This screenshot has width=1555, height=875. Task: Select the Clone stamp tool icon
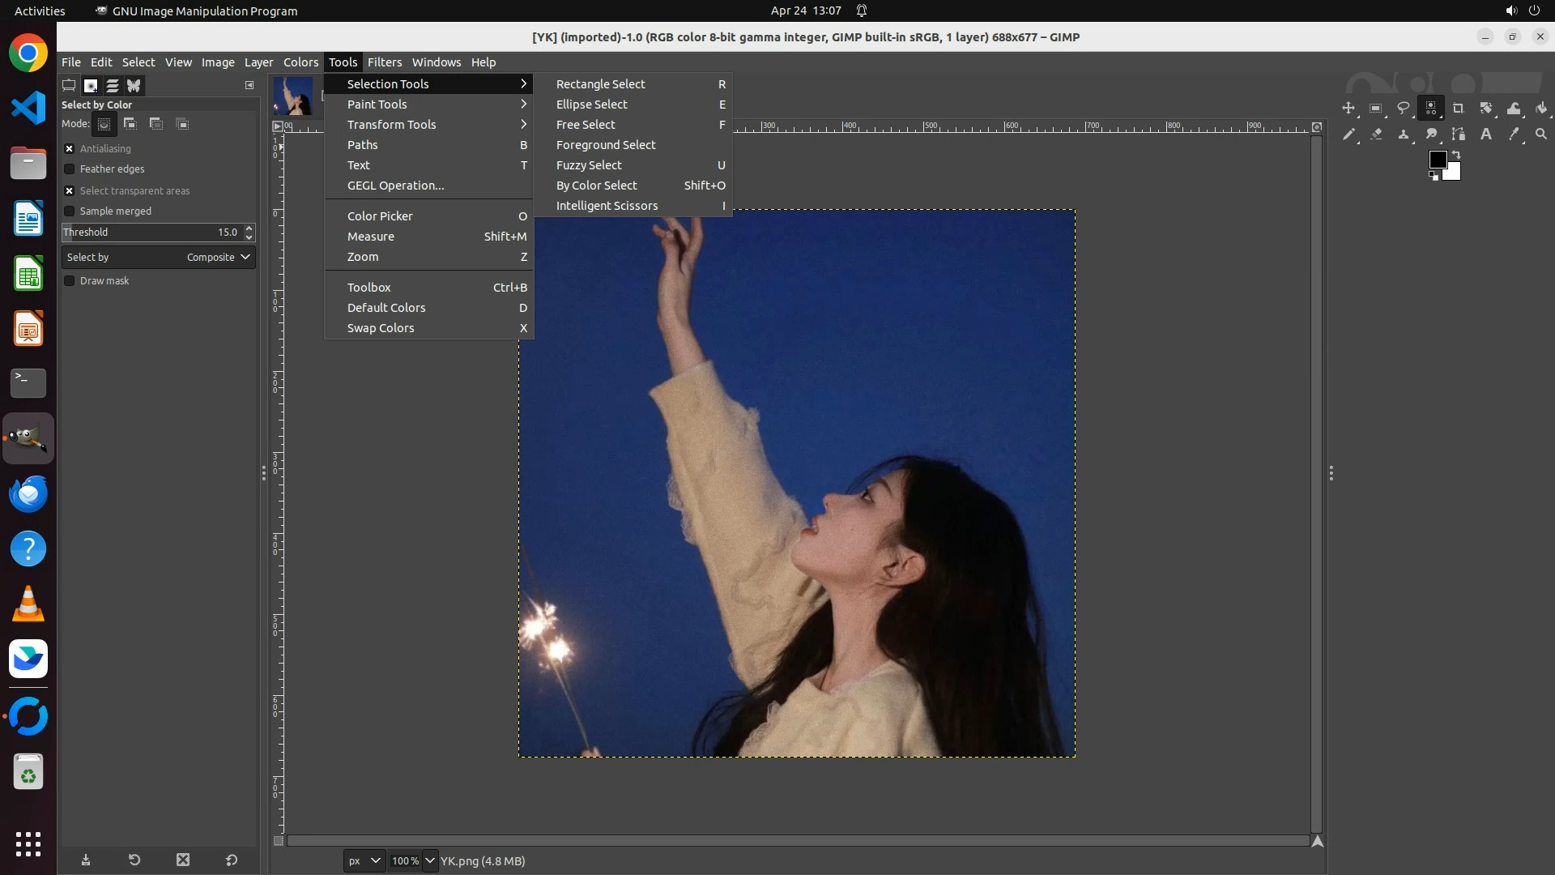[1404, 134]
